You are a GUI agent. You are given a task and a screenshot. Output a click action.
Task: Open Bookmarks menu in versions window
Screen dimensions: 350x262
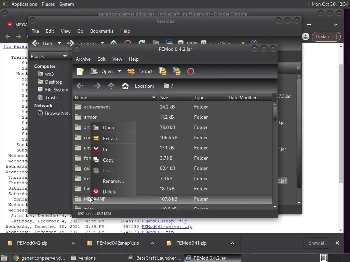click(x=102, y=31)
